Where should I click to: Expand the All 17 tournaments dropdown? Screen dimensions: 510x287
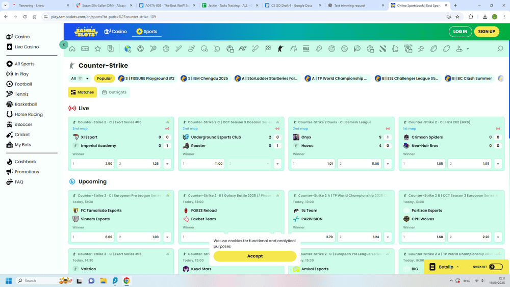coord(80,79)
